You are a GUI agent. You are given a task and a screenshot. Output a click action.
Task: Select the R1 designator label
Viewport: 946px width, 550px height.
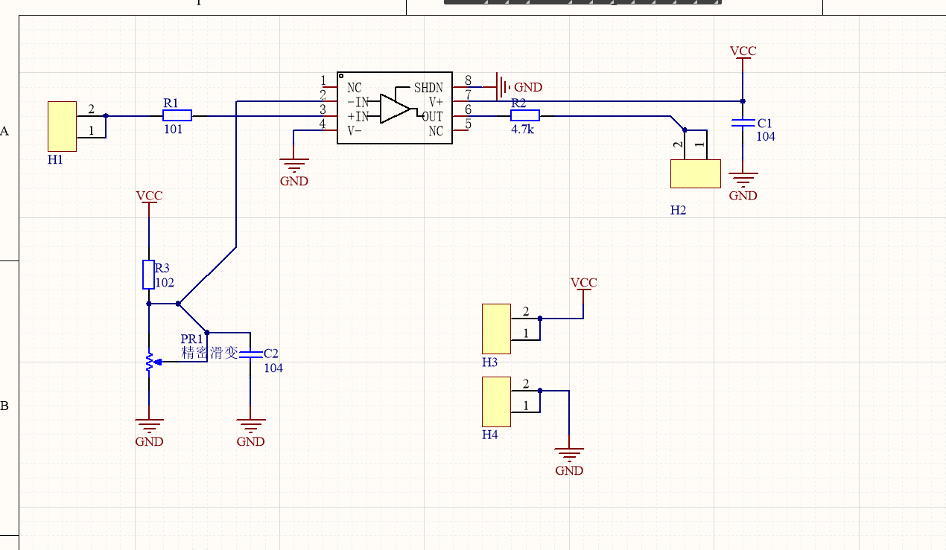click(x=171, y=103)
